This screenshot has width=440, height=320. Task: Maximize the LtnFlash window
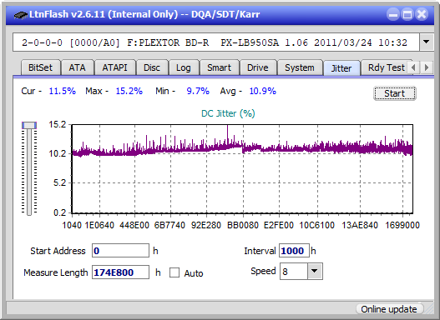[407, 14]
